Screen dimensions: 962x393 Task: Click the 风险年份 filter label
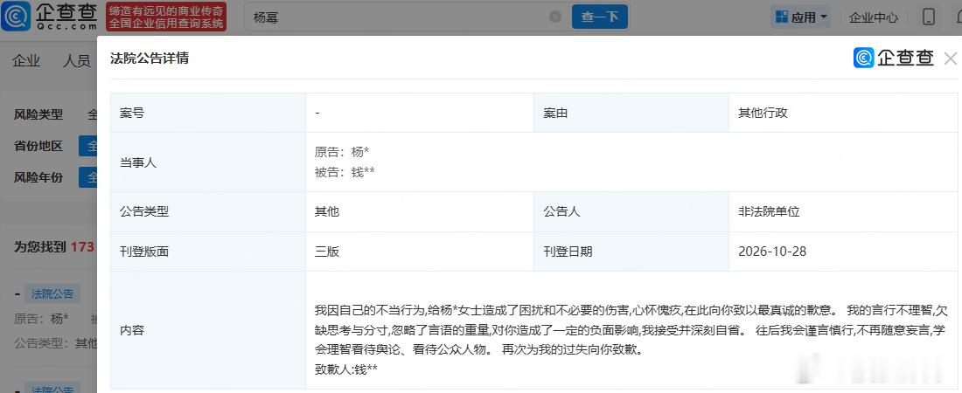38,178
